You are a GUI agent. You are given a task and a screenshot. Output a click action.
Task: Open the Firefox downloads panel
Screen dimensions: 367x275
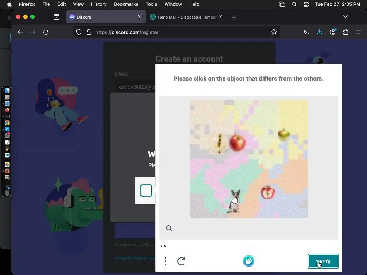pos(319,32)
